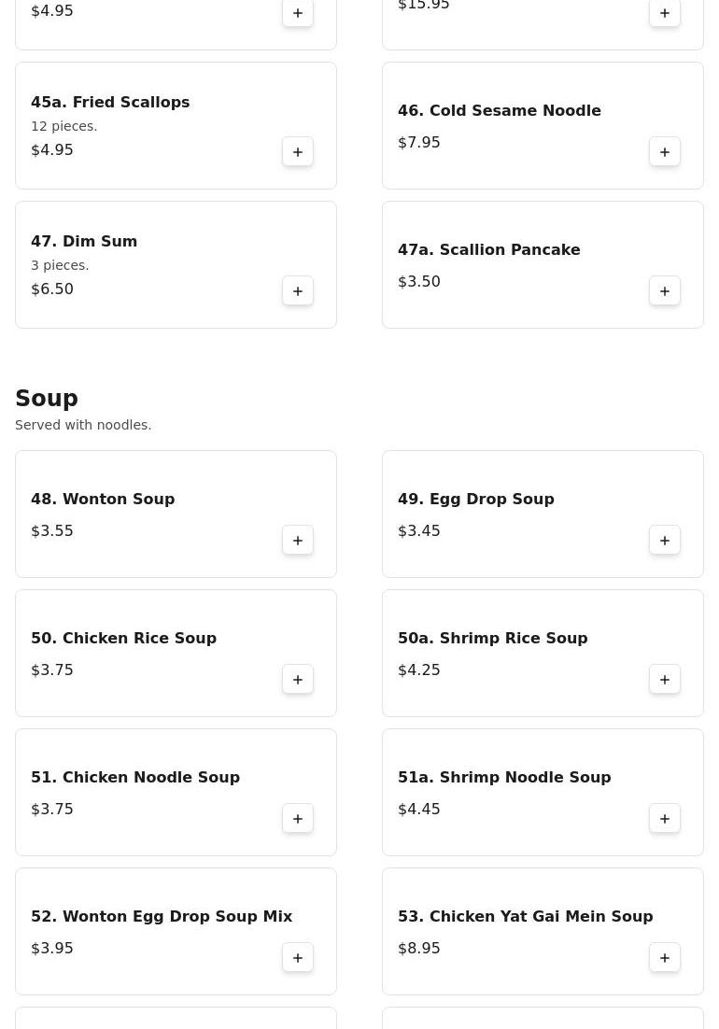
Task: Add Wonton Egg Drop Soup Mix
Action: click(x=298, y=958)
